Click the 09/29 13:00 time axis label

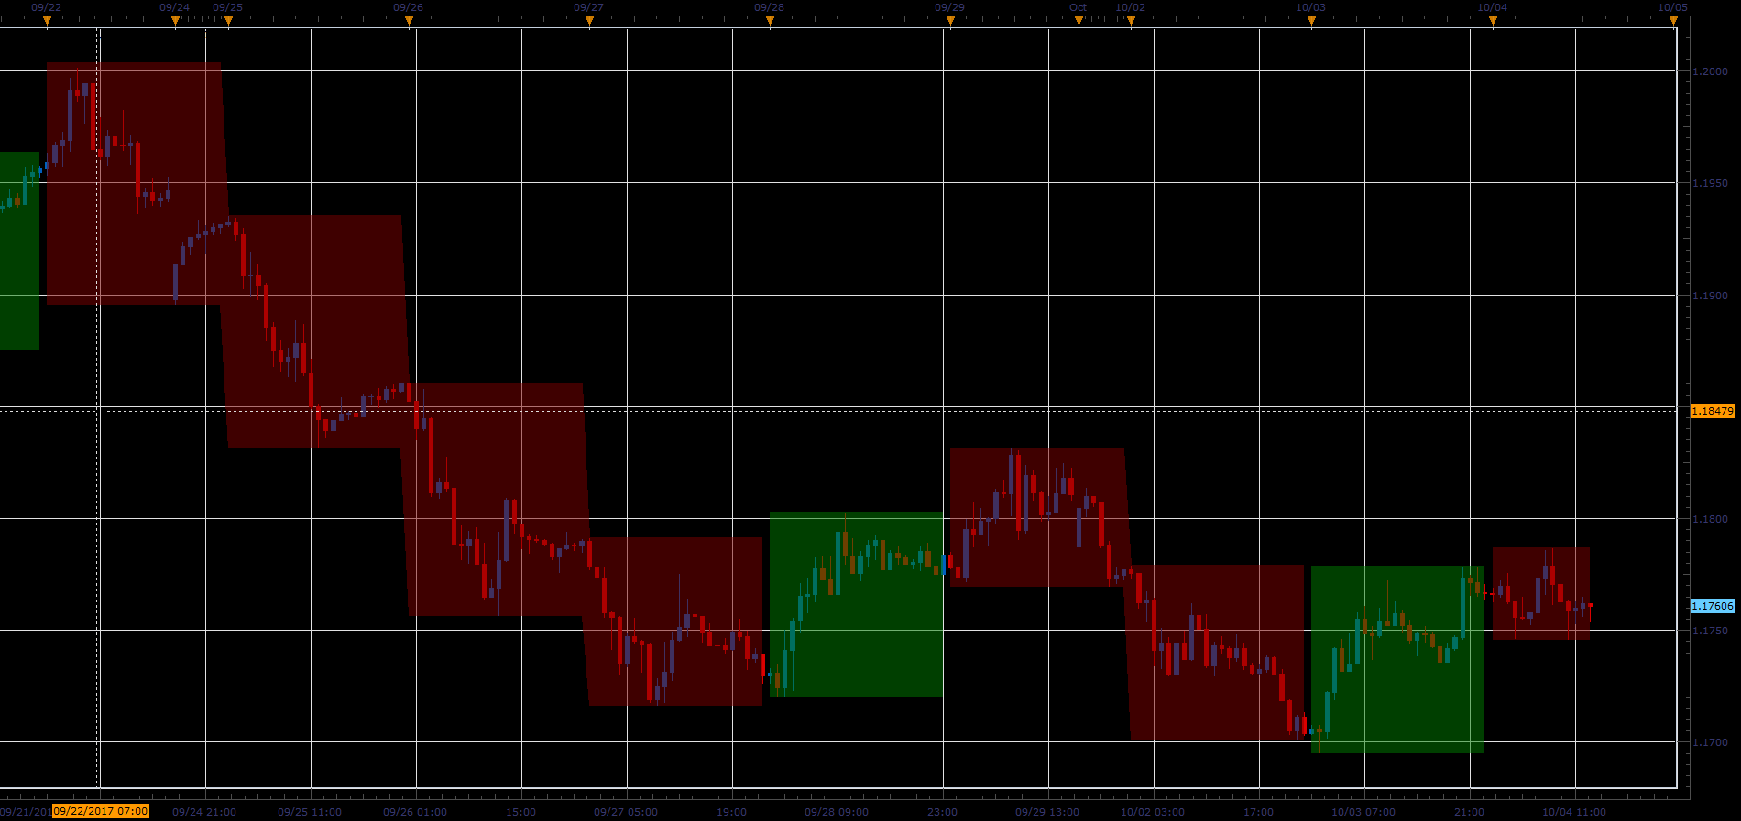point(1047,812)
